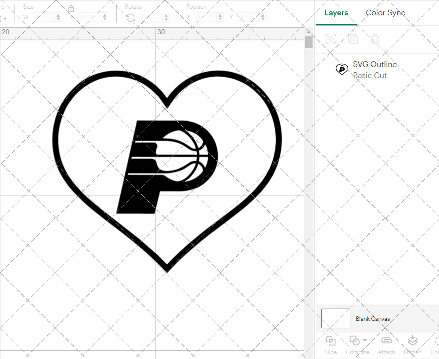Increase width using the W stepper arrow
Image resolution: width=439 pixels, height=359 pixels.
coord(58,14)
